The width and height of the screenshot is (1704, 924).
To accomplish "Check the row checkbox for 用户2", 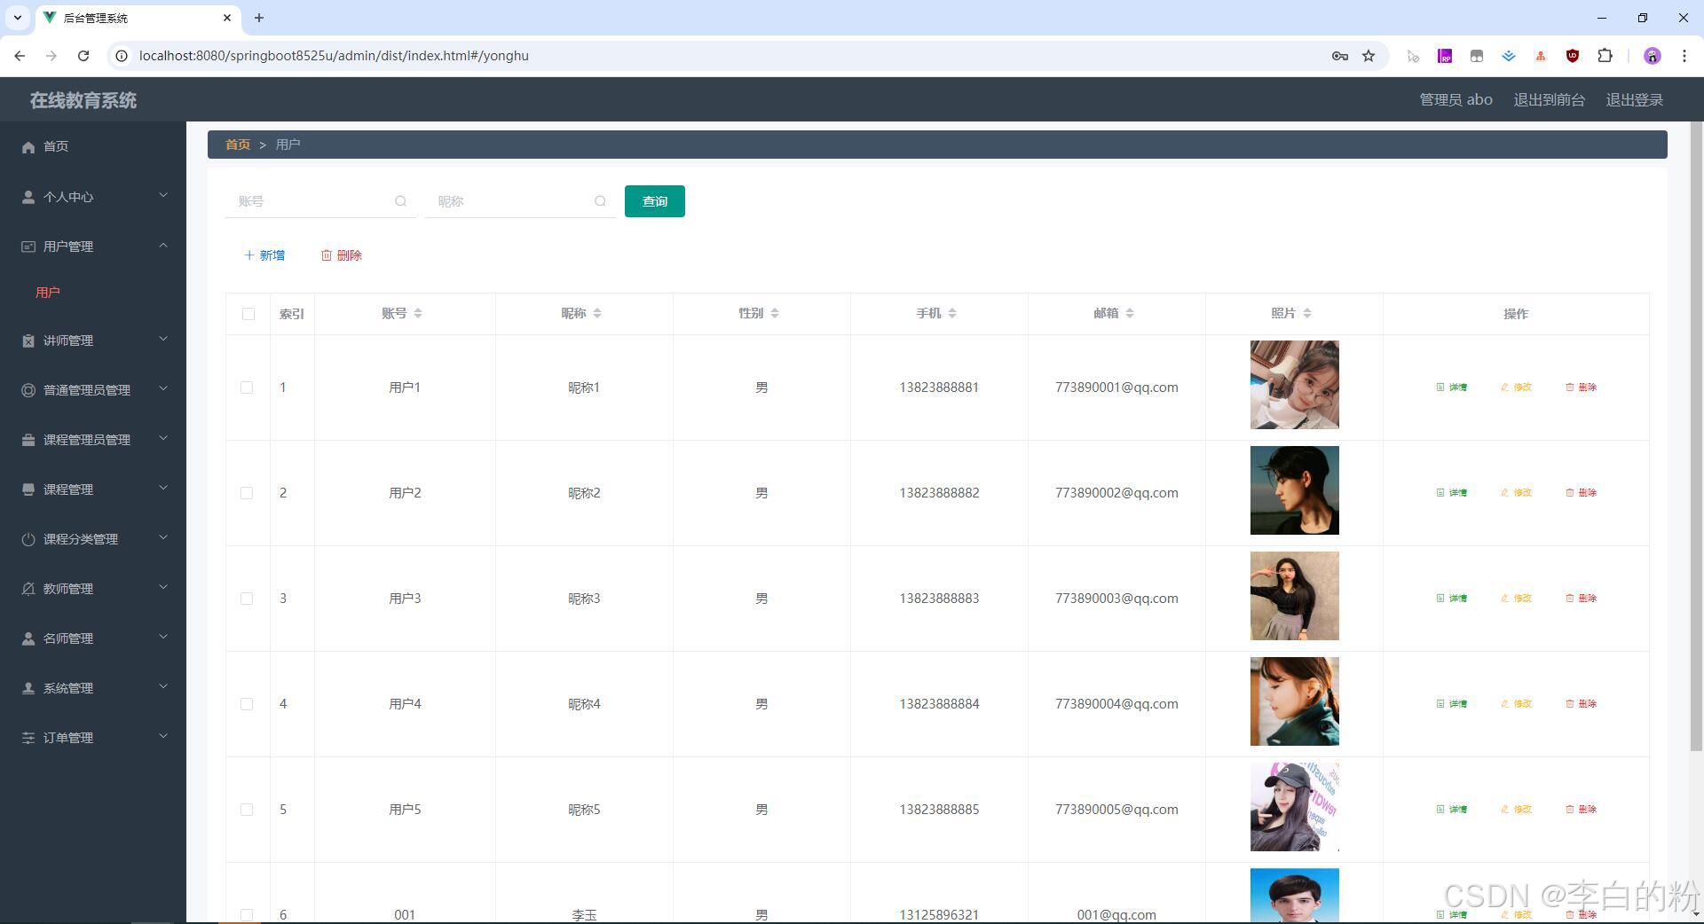I will point(247,493).
